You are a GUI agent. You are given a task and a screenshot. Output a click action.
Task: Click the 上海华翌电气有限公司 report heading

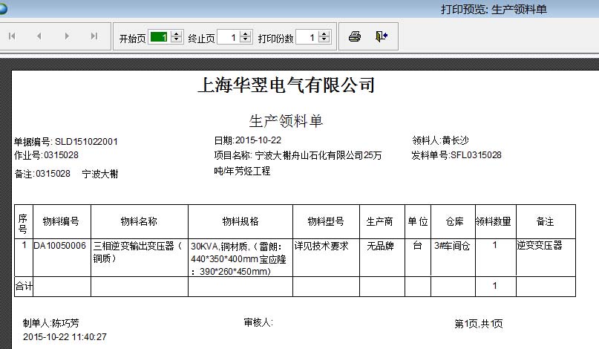coord(286,85)
